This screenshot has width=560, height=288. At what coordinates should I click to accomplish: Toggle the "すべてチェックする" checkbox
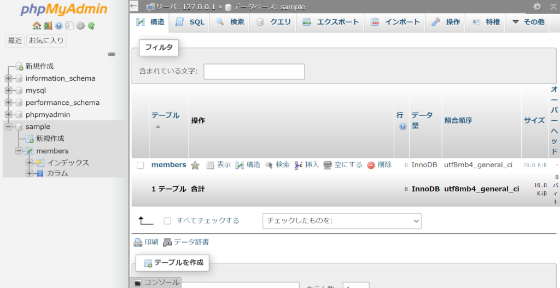(x=168, y=221)
